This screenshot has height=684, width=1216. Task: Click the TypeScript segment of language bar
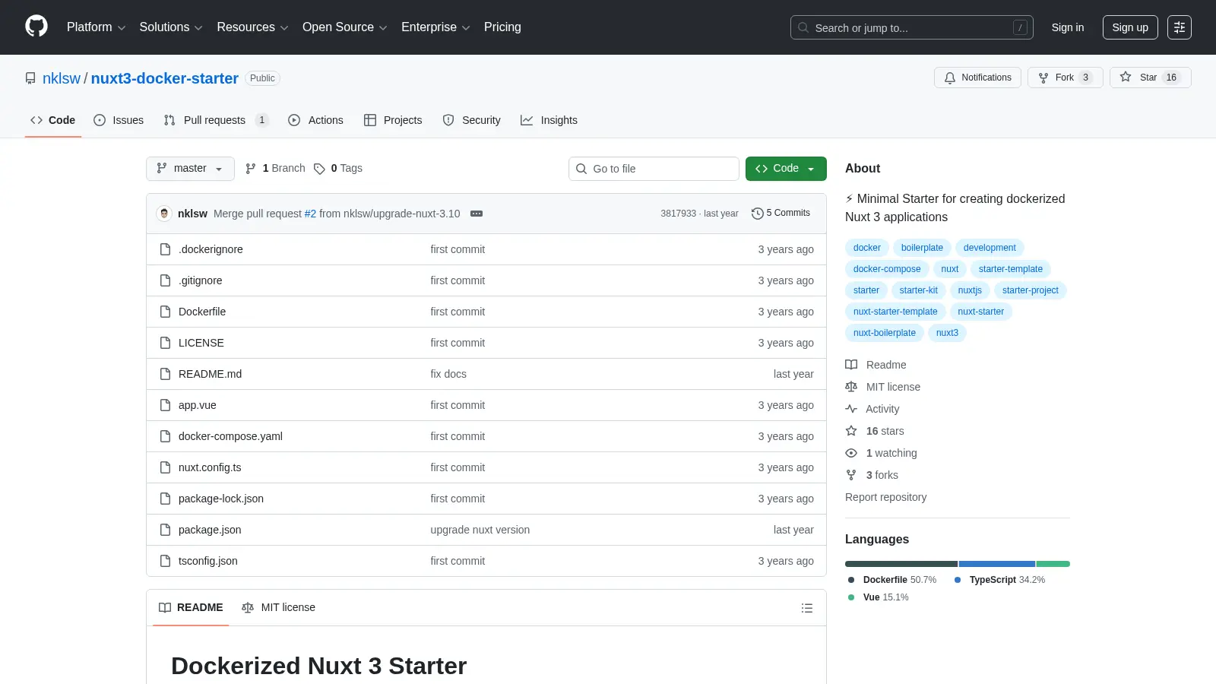(x=997, y=564)
